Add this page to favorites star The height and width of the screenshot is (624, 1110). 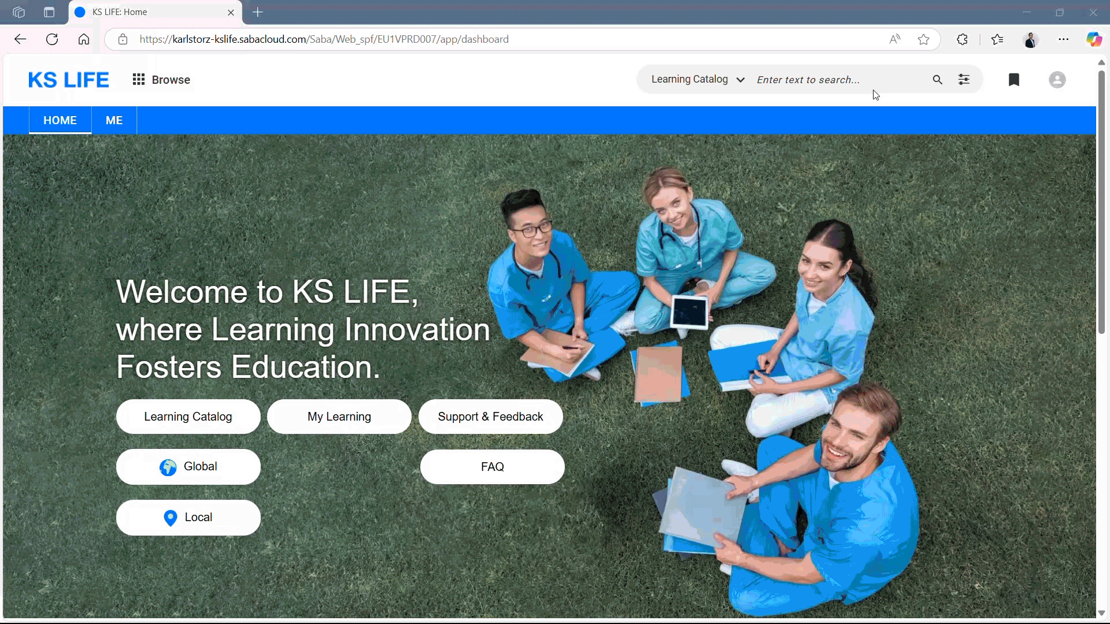point(923,39)
